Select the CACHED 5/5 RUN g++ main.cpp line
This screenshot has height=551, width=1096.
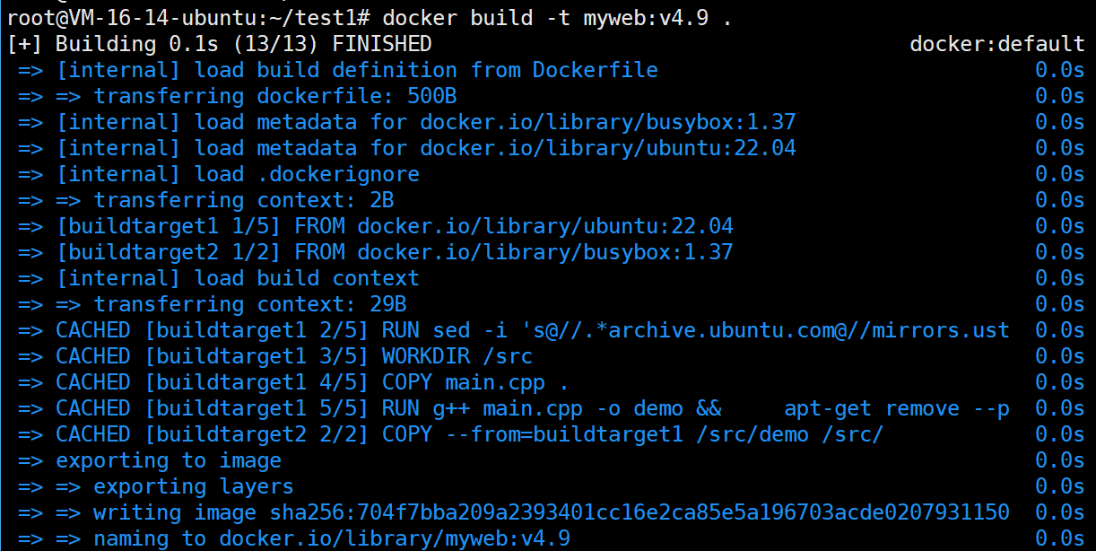pyautogui.click(x=514, y=408)
